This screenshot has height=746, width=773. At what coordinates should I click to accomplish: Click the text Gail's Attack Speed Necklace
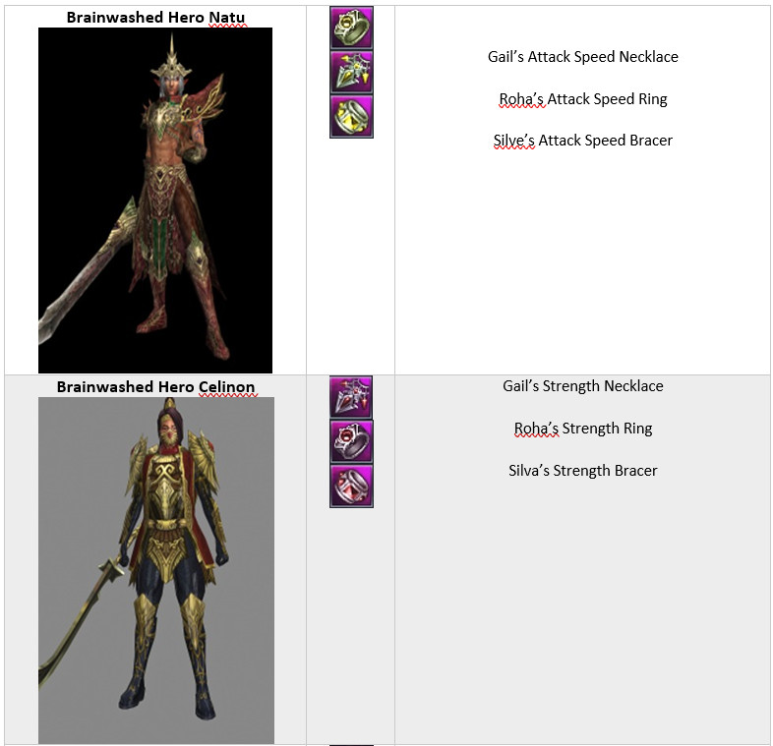(583, 57)
